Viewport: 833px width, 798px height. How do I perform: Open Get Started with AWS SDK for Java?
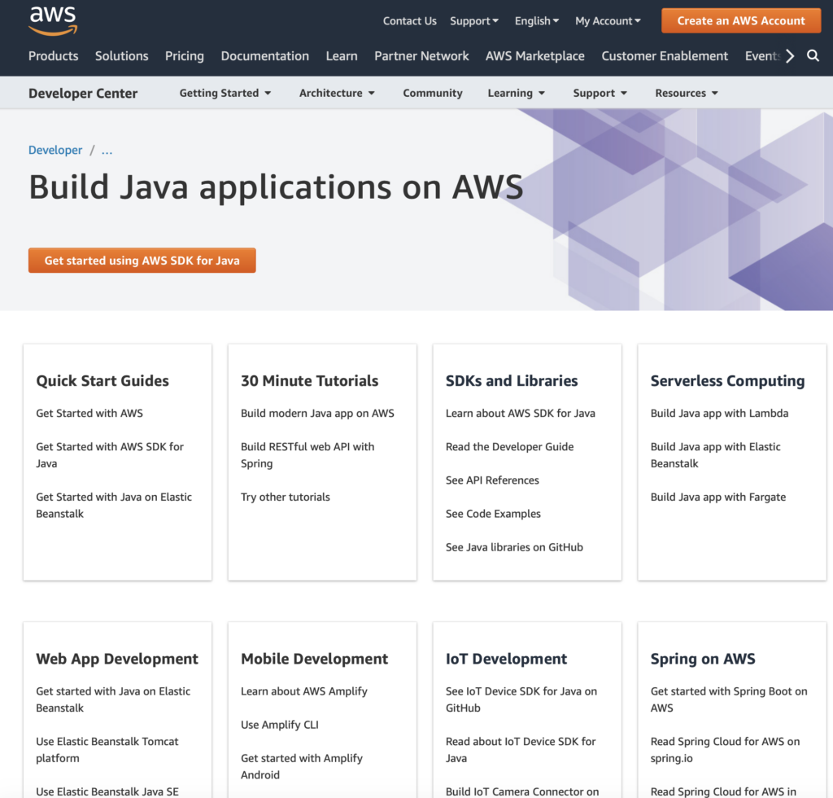point(110,455)
